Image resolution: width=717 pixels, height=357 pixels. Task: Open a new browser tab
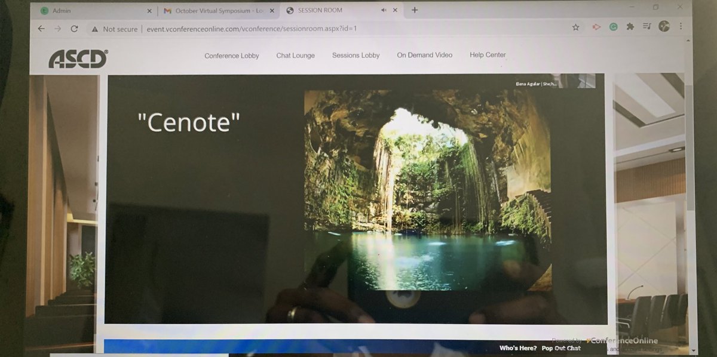coord(415,10)
